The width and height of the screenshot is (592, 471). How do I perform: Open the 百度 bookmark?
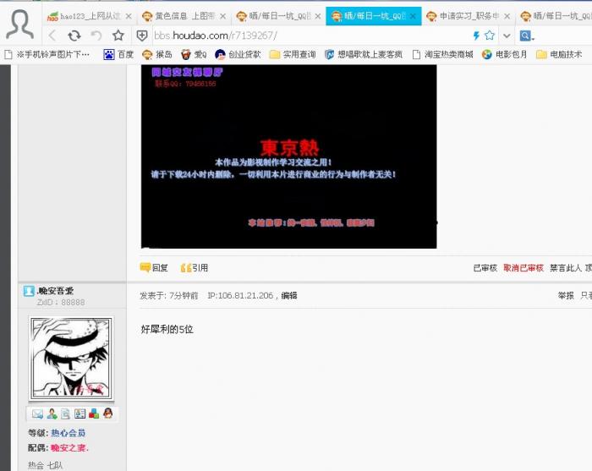pos(118,55)
